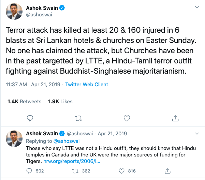Open @ashoswai handle under main tweet name
Viewport: 205px width, 180px height.
point(39,15)
